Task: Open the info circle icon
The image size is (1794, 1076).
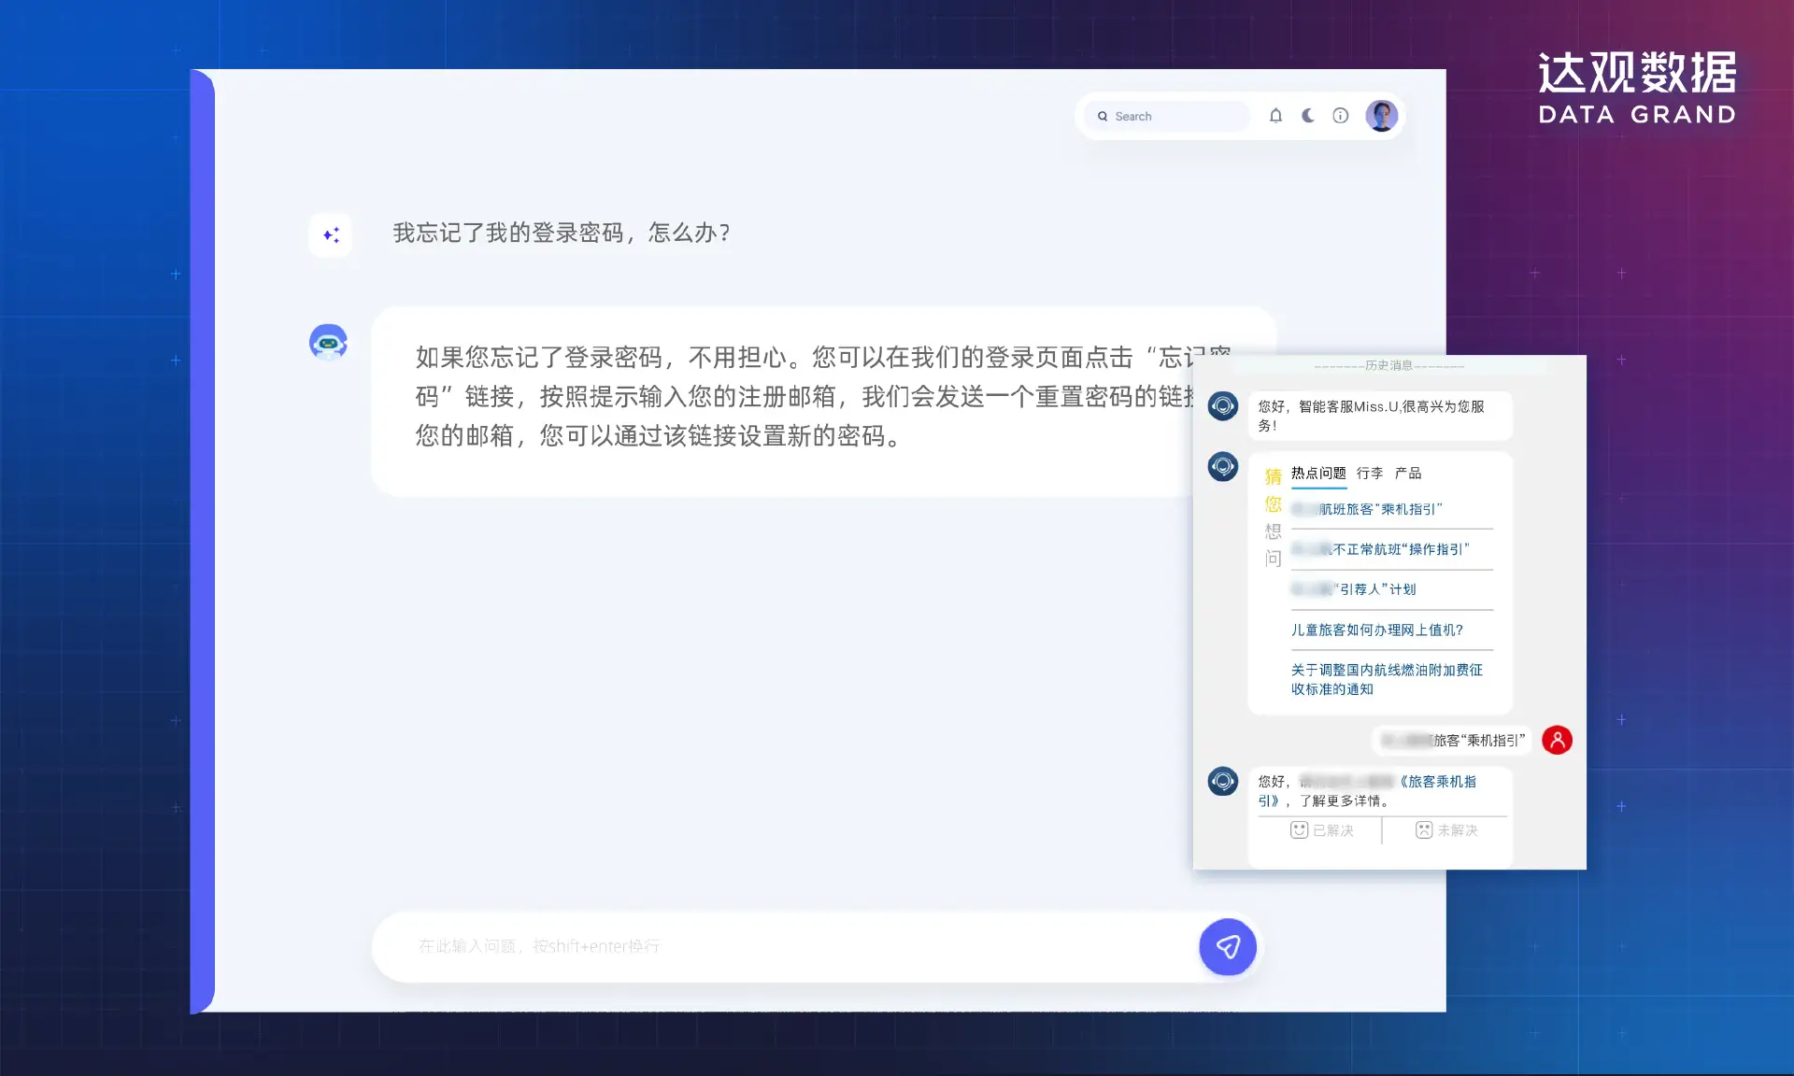Action: (x=1341, y=116)
